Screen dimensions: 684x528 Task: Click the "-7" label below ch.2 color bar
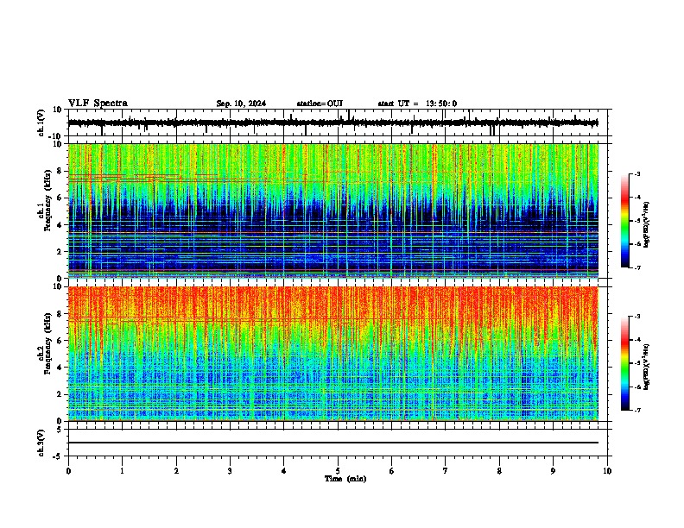(636, 410)
